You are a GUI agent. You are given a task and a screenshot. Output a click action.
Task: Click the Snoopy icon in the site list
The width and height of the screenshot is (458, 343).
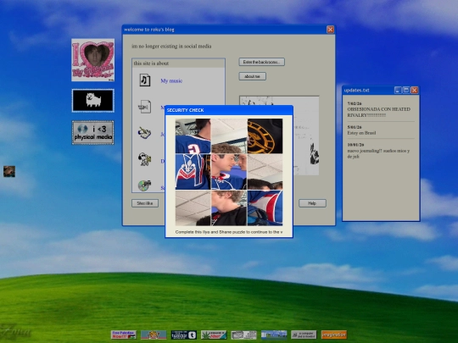(144, 159)
